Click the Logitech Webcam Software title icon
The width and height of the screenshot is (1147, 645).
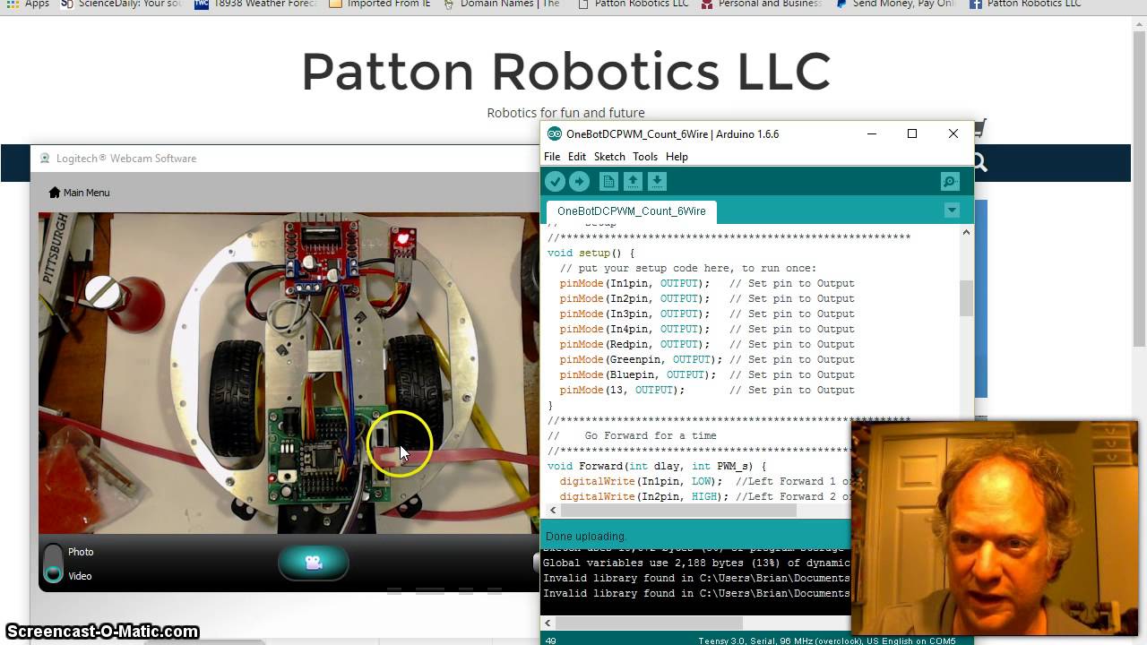[45, 159]
